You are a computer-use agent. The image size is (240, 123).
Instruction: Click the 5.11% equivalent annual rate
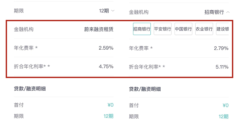pyautogui.click(x=222, y=67)
